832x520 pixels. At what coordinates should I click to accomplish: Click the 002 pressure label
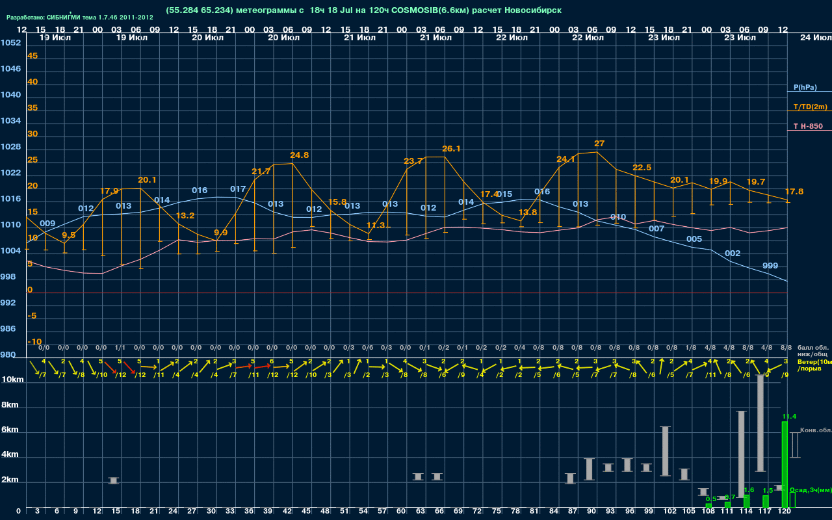[733, 253]
